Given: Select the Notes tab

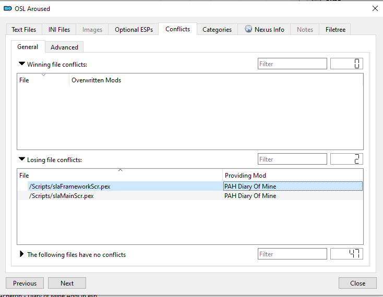Looking at the screenshot, I should [305, 30].
